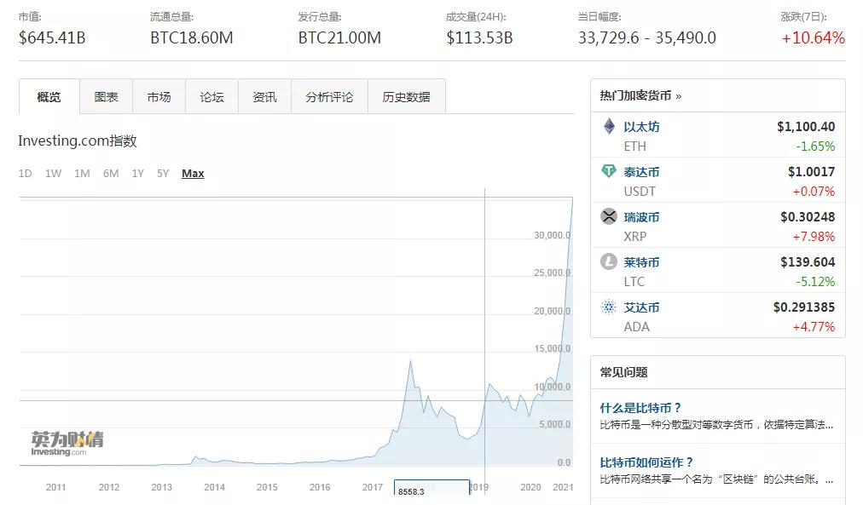863x505 pixels.
Task: Open the 瑞波币 XRP link
Action: [641, 217]
